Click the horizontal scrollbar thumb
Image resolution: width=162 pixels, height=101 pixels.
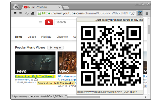[84, 97]
